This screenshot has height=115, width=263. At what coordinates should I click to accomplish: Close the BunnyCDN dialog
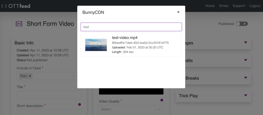tap(178, 12)
